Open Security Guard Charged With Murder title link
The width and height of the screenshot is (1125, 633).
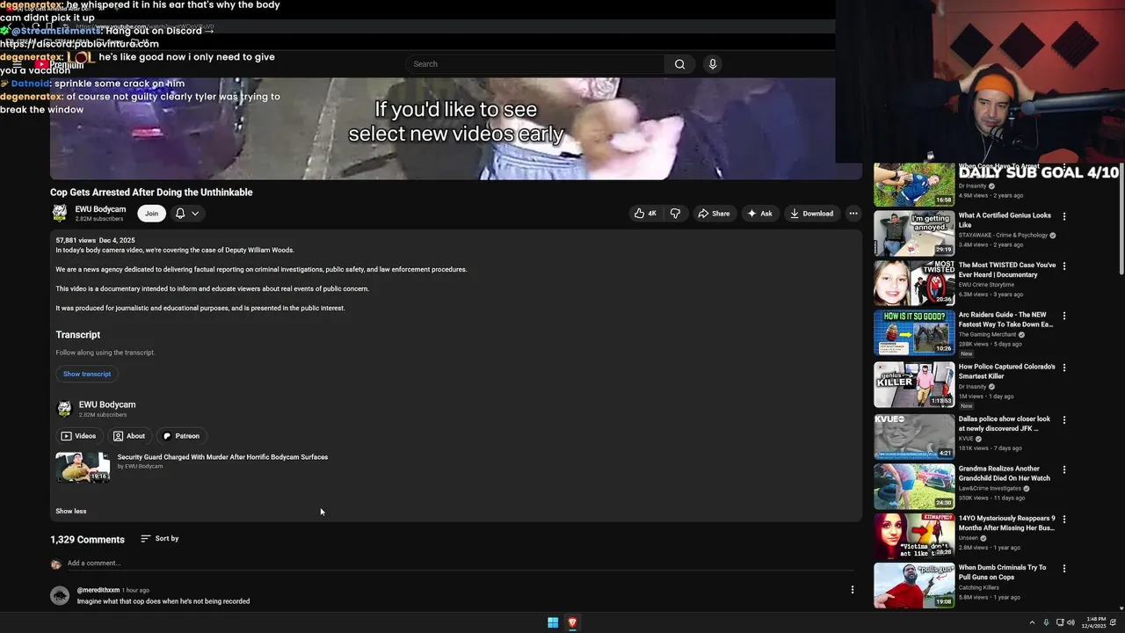(222, 457)
